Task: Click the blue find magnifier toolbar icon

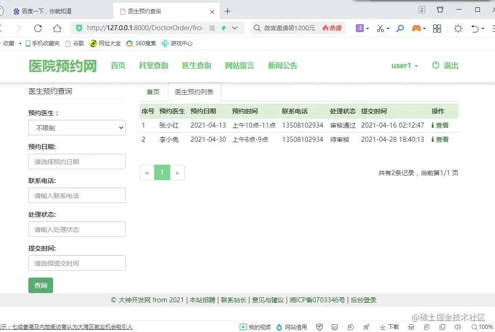Action: [x=400, y=28]
